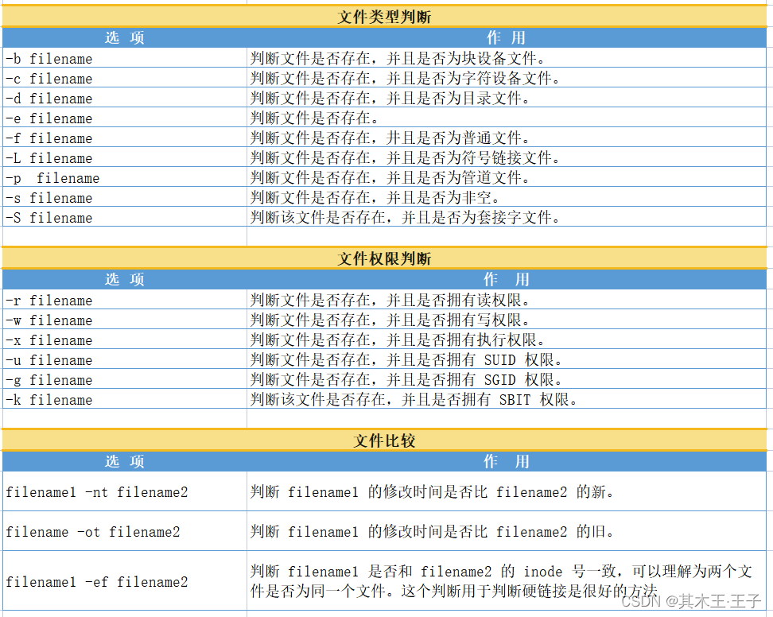773x617 pixels.
Task: Click the '-g filename' cell
Action: pos(125,379)
